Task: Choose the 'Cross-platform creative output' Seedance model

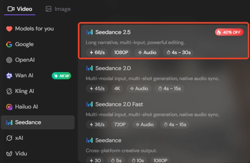Action: 164,149
